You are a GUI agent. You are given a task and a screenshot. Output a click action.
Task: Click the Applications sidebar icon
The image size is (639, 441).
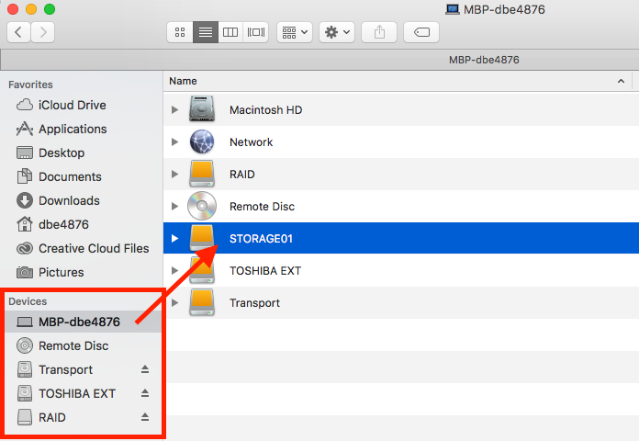point(25,129)
